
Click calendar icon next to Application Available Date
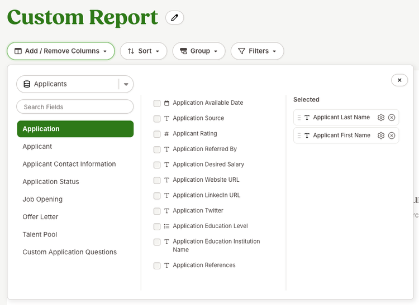point(166,103)
